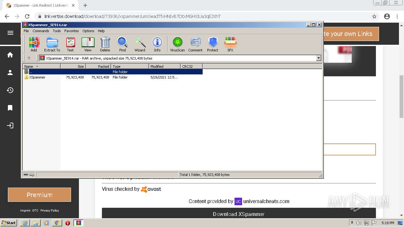
Task: Open the File menu
Action: click(x=26, y=31)
